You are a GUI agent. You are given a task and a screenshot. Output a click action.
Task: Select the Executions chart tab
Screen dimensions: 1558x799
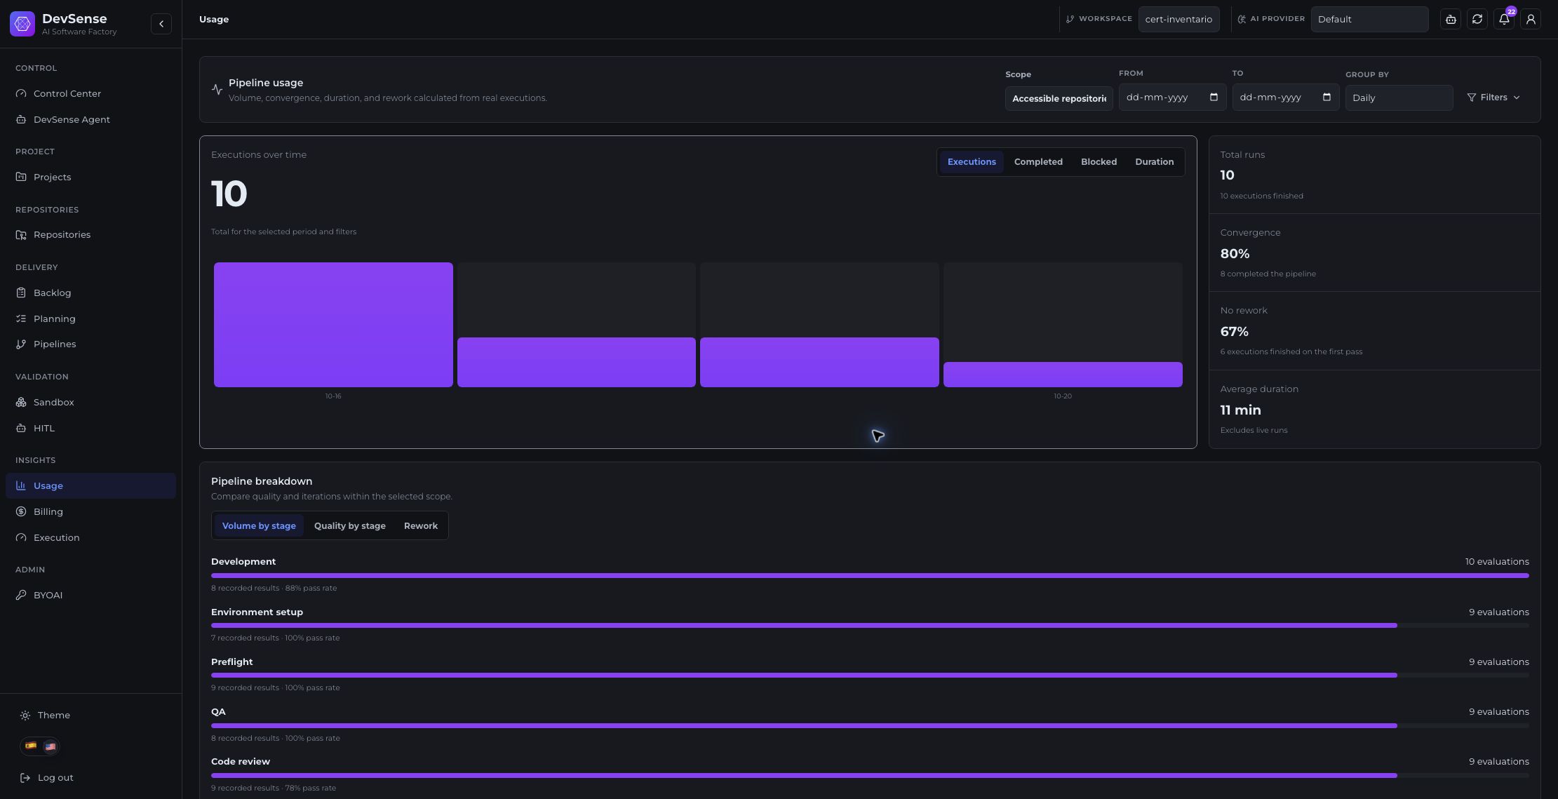click(972, 162)
